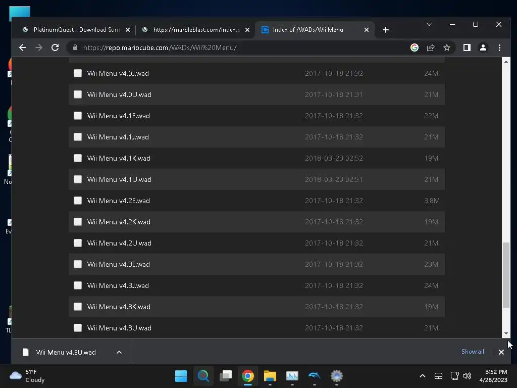Open downloaded Wii Menu v4.3U.wad from downloads bar
This screenshot has height=388, width=517.
66,352
